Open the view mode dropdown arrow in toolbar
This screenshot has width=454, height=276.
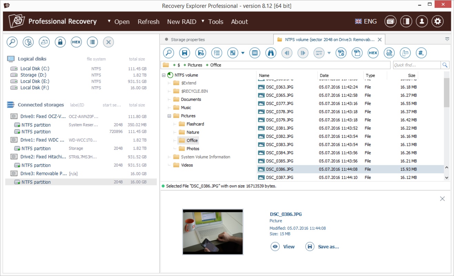tap(243, 53)
